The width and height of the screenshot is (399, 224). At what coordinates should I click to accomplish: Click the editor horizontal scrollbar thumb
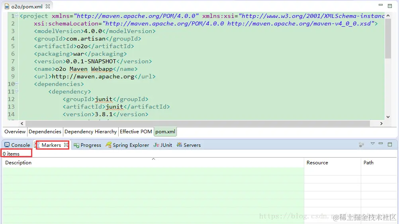click(x=198, y=123)
